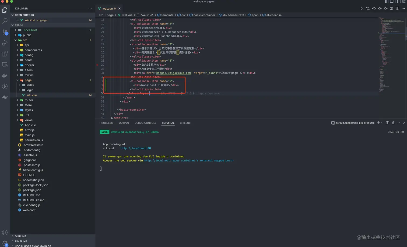The image size is (407, 247).
Task: Split the terminal panel
Action: click(x=387, y=123)
